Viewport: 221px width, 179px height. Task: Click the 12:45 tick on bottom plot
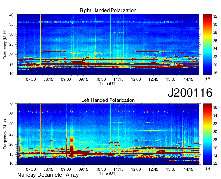[x=153, y=169]
